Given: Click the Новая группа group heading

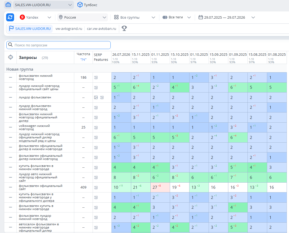Looking at the screenshot, I should 20,69.
